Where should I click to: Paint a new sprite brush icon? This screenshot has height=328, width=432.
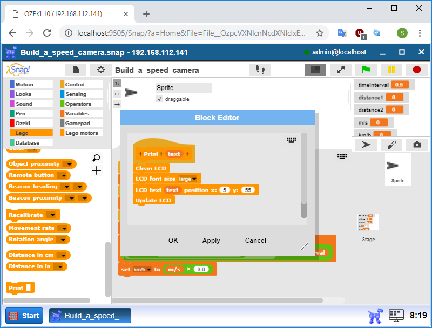click(x=391, y=145)
